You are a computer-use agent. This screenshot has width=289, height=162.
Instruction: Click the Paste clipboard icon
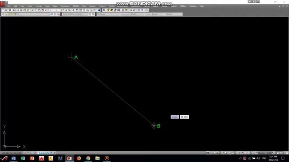39,10
